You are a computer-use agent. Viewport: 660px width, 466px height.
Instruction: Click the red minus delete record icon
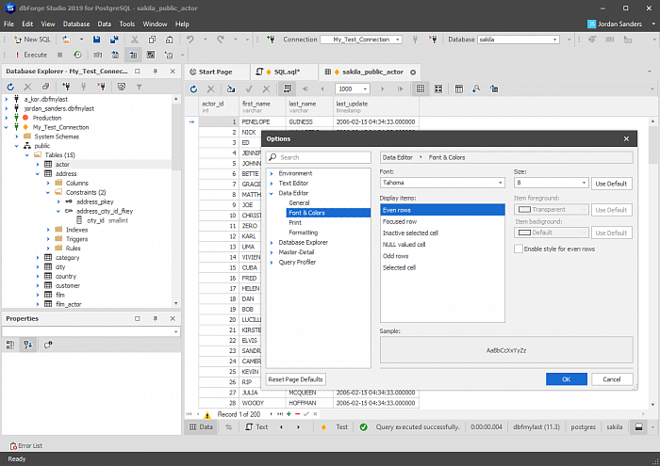click(297, 414)
